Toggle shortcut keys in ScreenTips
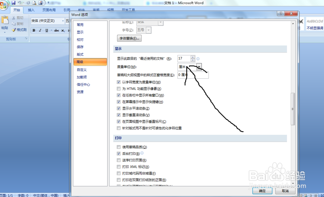The image size is (324, 197). pyautogui.click(x=119, y=102)
